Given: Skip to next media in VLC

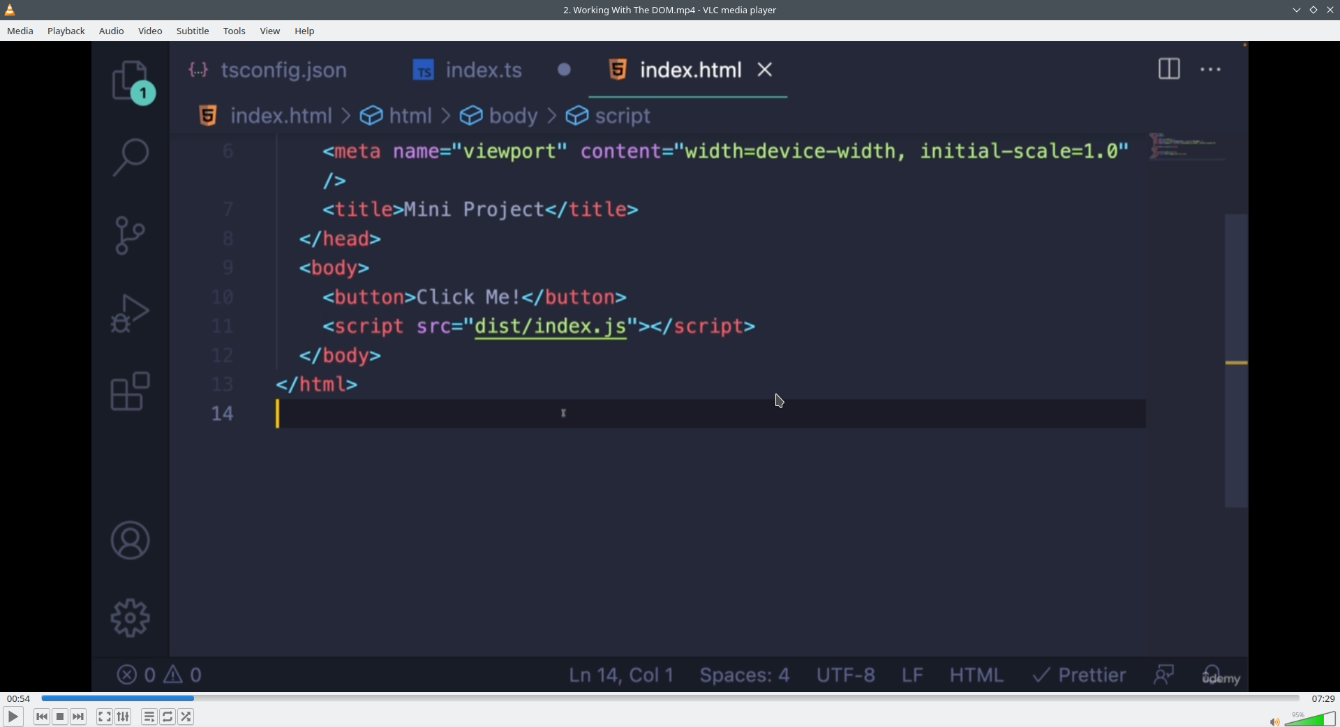Looking at the screenshot, I should [x=78, y=717].
